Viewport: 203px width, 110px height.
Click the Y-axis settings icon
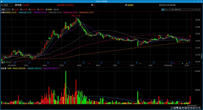pyautogui.click(x=188, y=108)
